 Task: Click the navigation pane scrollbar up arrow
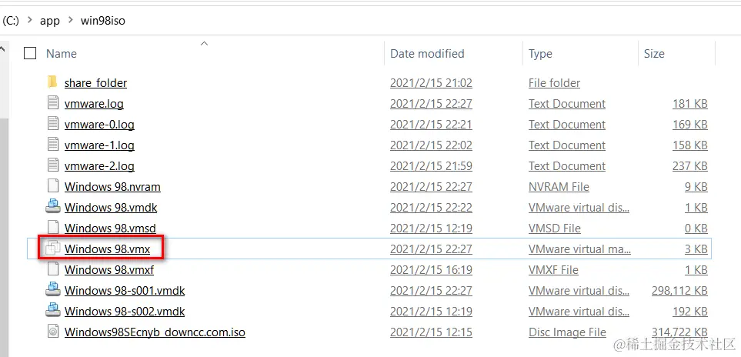point(3,49)
